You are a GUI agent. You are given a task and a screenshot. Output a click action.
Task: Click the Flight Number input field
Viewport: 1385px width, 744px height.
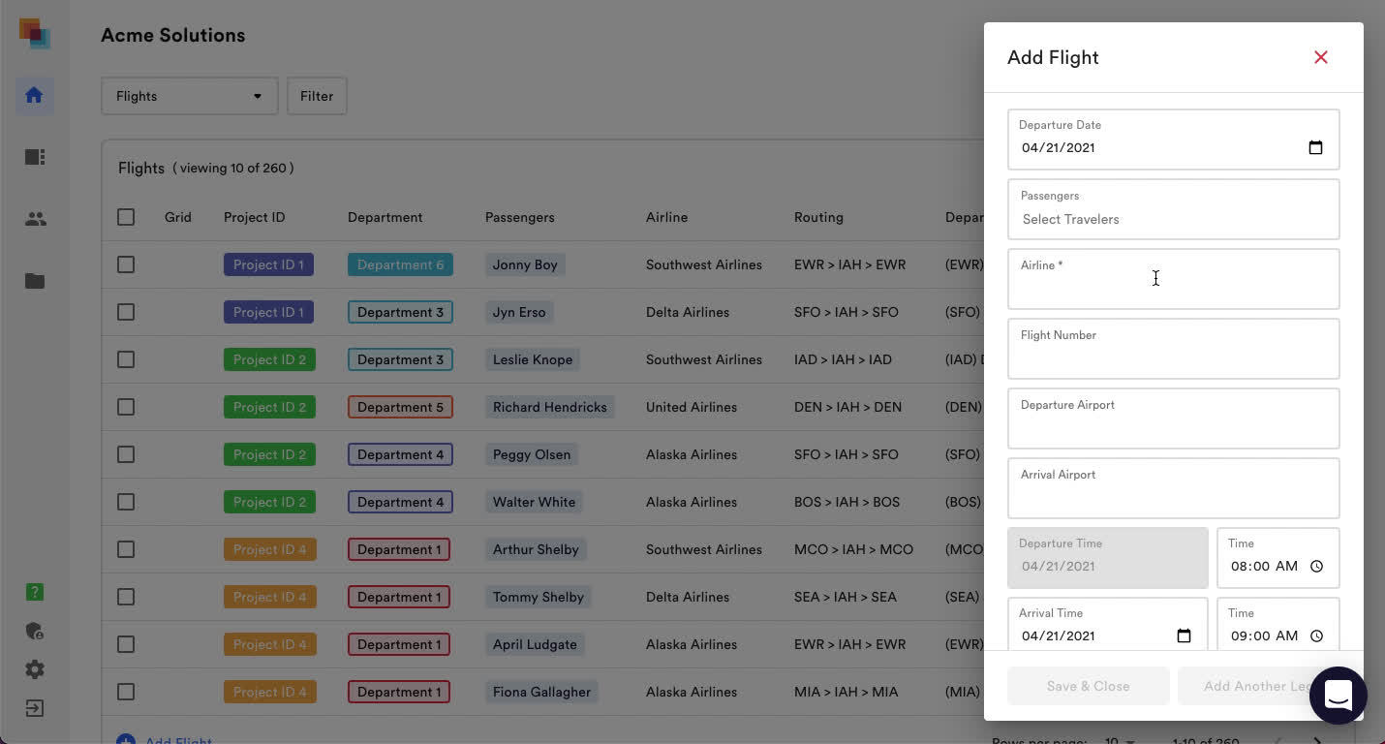tap(1174, 349)
